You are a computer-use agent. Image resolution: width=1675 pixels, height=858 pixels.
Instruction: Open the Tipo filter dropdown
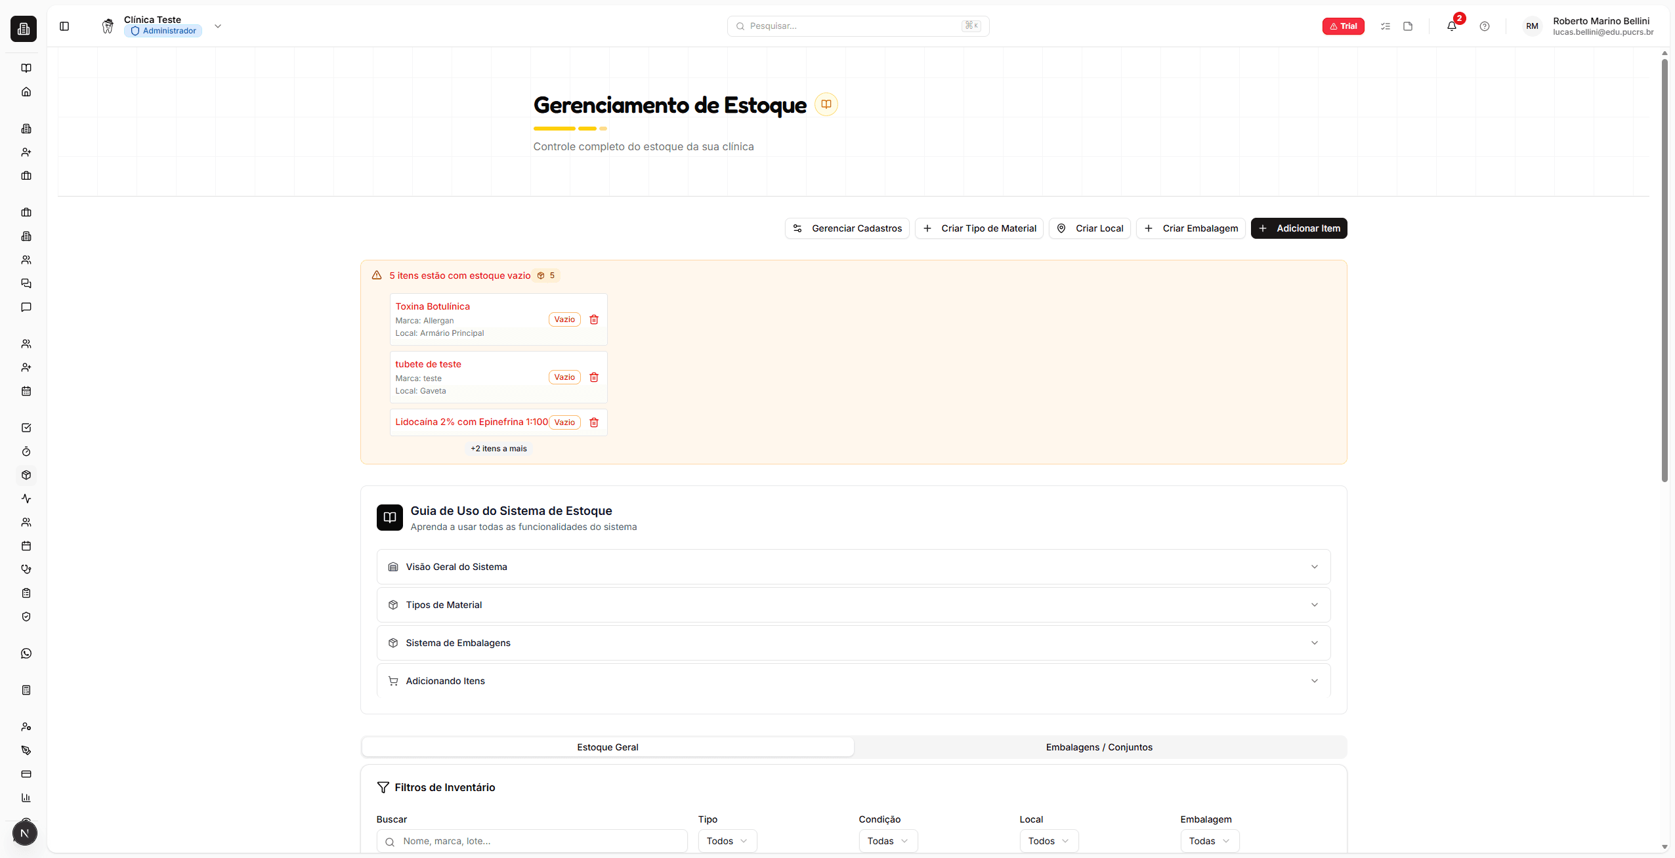pyautogui.click(x=727, y=841)
